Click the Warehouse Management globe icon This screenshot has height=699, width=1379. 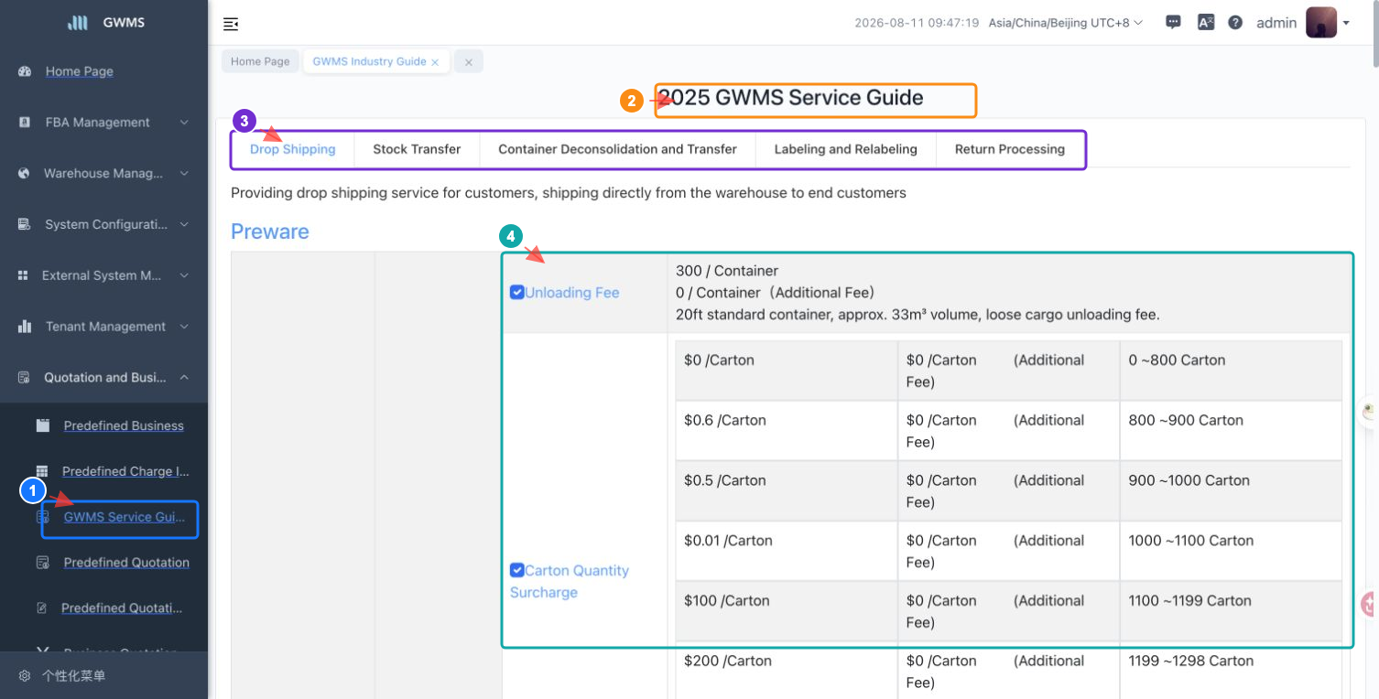(x=25, y=174)
